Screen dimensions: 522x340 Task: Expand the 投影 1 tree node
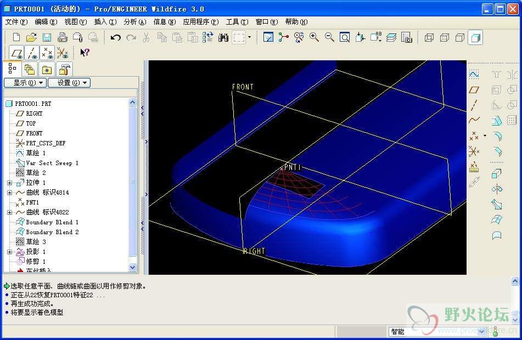[x=9, y=252]
